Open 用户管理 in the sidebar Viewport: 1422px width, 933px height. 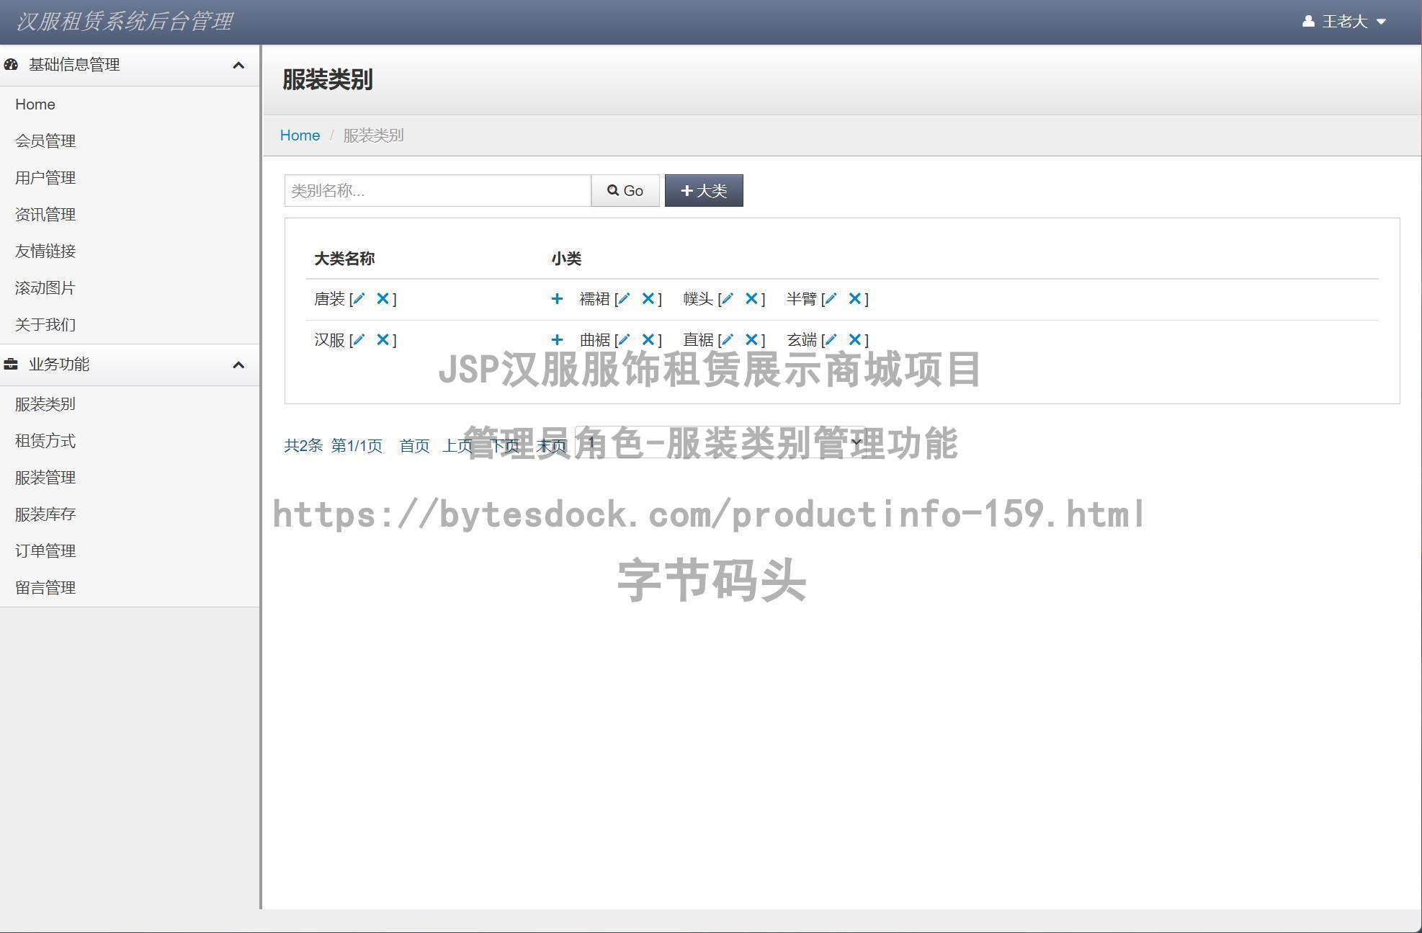(x=45, y=178)
